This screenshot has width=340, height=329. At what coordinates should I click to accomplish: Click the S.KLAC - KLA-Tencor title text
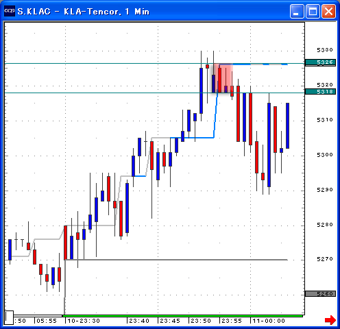coord(83,12)
